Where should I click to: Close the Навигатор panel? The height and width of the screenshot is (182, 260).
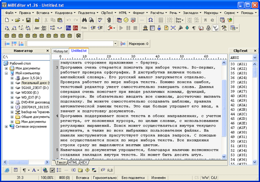(x=48, y=51)
